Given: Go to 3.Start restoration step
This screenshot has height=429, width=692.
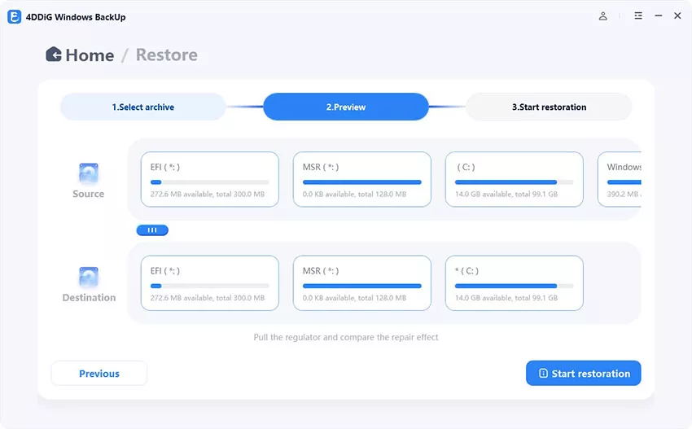Looking at the screenshot, I should (549, 107).
